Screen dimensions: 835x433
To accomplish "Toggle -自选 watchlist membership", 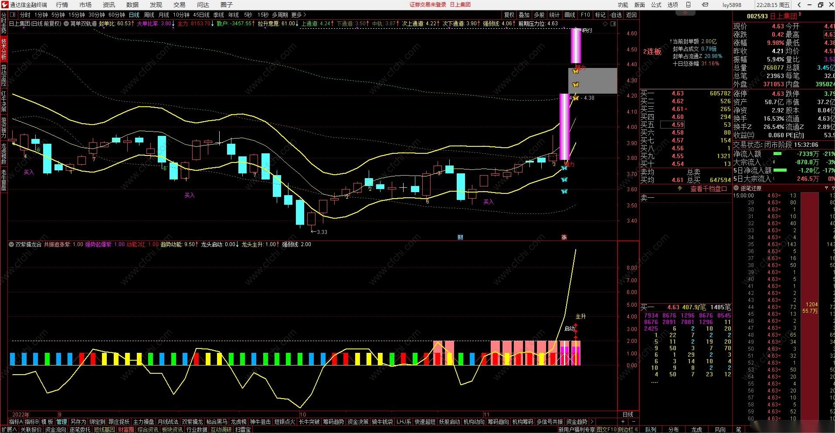I will pyautogui.click(x=616, y=15).
